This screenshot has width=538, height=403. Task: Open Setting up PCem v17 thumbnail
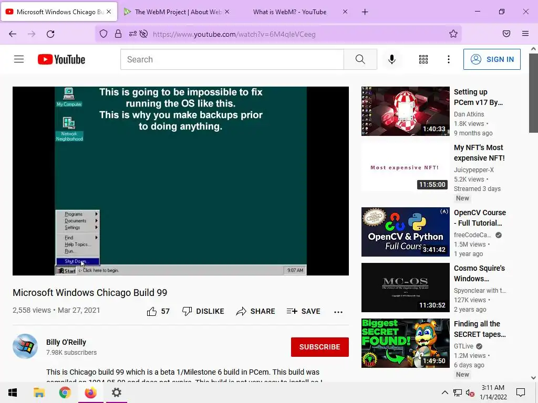click(x=405, y=111)
